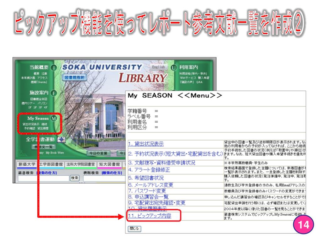Click パソコン under 施設案内
Screen dimensions: 321x241
point(42,103)
